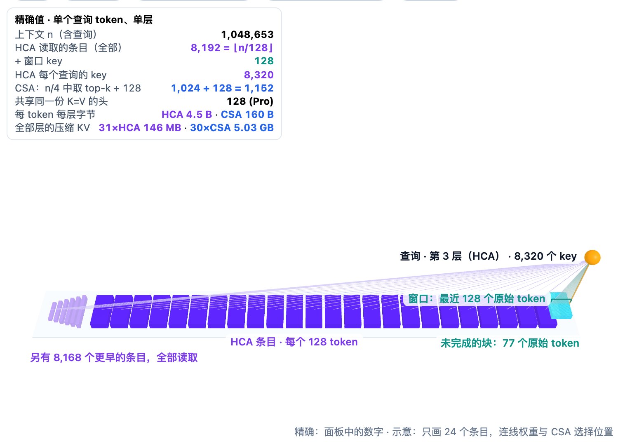Select the value "HCA 4.5 B"
Screen dimensions: 625x446
(x=187, y=115)
